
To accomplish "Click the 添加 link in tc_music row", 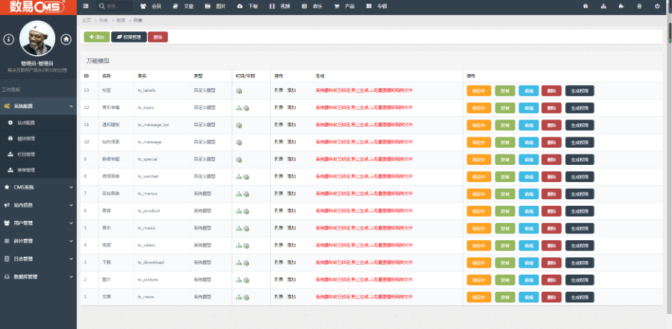I will pyautogui.click(x=291, y=228).
